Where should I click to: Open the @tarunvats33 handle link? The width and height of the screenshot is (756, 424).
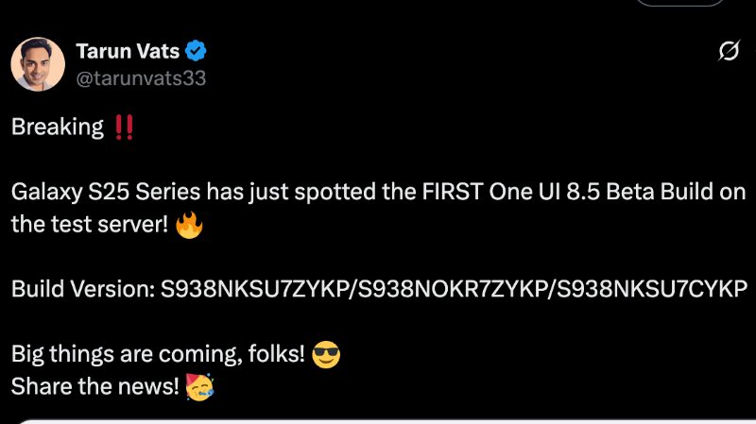[x=140, y=77]
